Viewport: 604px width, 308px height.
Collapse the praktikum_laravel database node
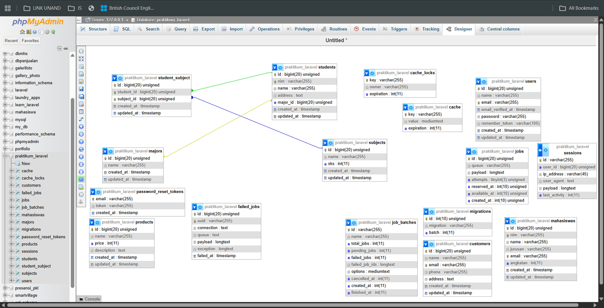coord(5,156)
